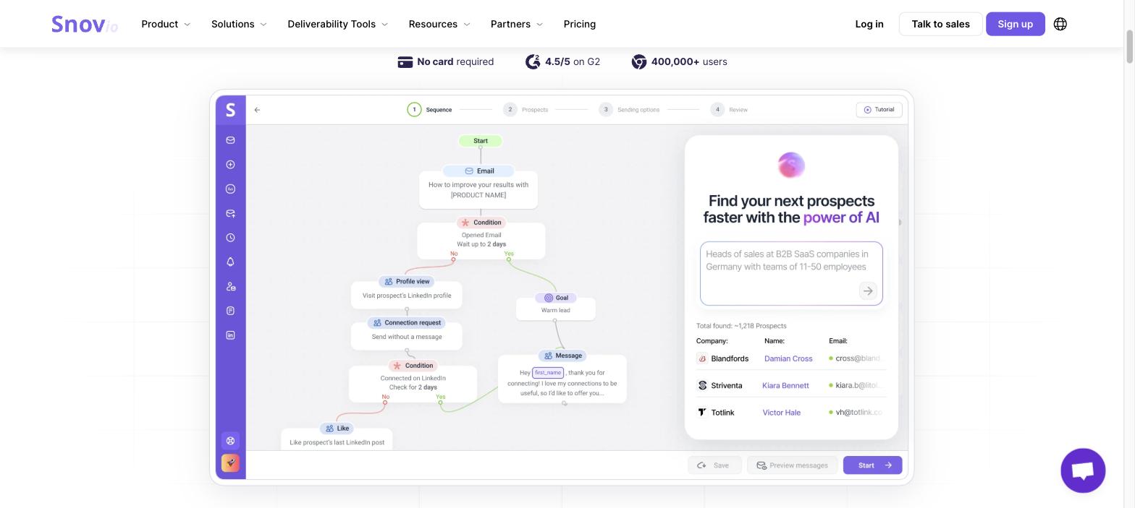Open the language globe selector
This screenshot has width=1135, height=508.
[x=1060, y=24]
